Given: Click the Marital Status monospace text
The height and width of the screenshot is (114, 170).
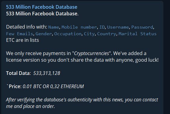Looking at the screenshot, I should [x=137, y=34].
